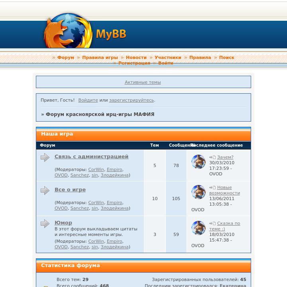287x287 pixels.
Task: Open forum Связь с администрацией
Action: point(91,157)
